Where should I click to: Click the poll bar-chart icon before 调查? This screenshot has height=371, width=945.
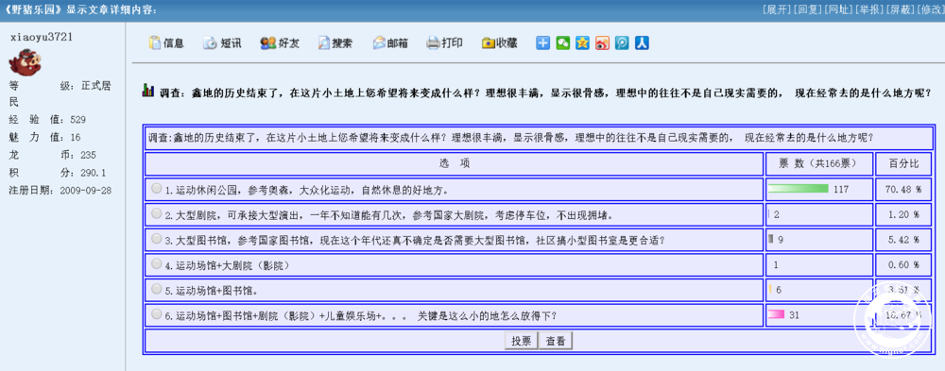pos(148,91)
